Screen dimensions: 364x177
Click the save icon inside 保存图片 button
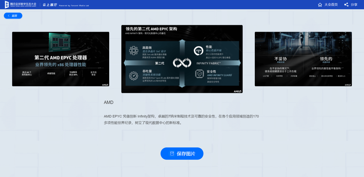(x=172, y=153)
